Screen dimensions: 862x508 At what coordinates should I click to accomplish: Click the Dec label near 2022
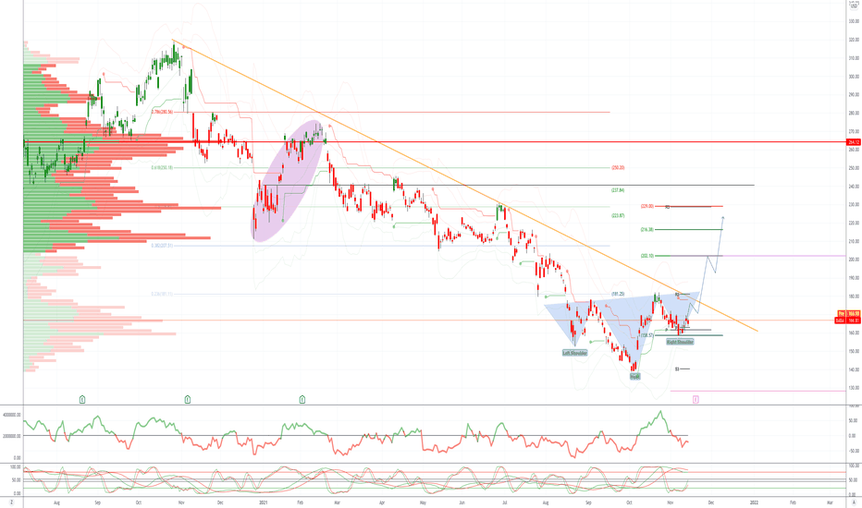711,502
